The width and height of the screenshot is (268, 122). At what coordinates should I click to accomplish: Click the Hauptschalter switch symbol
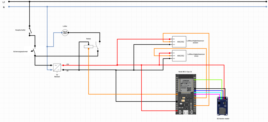click(30, 31)
